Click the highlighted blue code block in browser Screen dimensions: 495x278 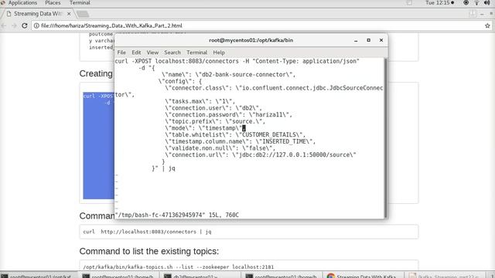(x=98, y=145)
